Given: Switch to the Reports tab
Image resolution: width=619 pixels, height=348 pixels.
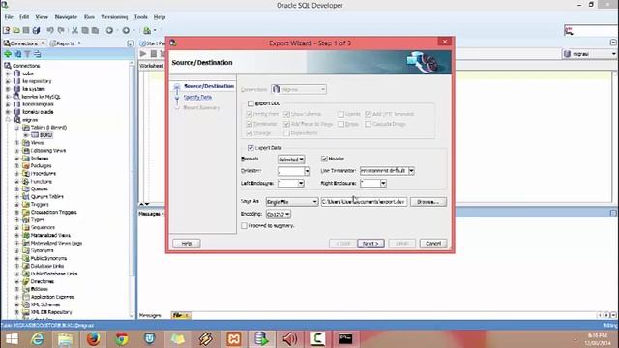Looking at the screenshot, I should pos(65,43).
